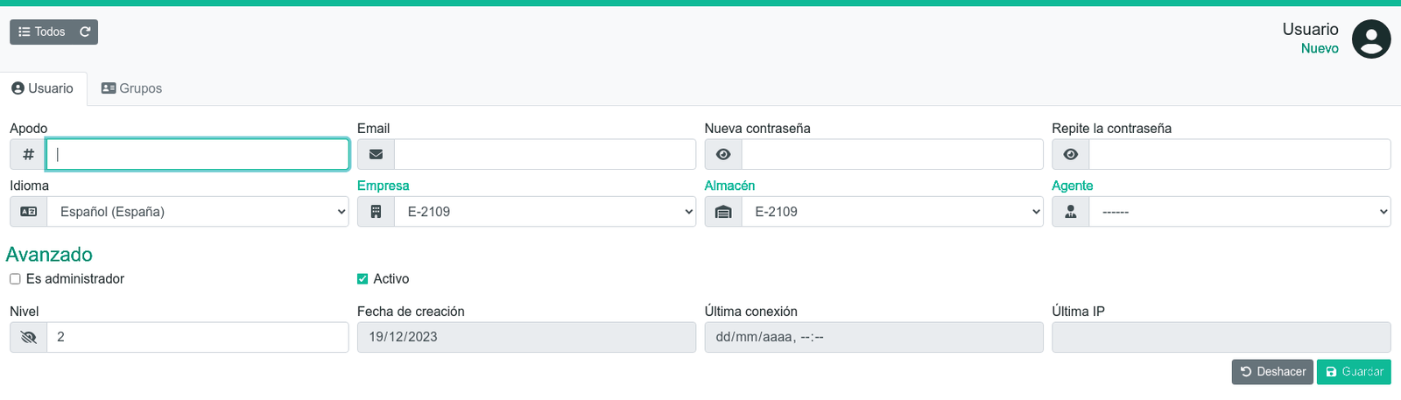
Task: Click the Fecha de creación date field
Action: [526, 337]
